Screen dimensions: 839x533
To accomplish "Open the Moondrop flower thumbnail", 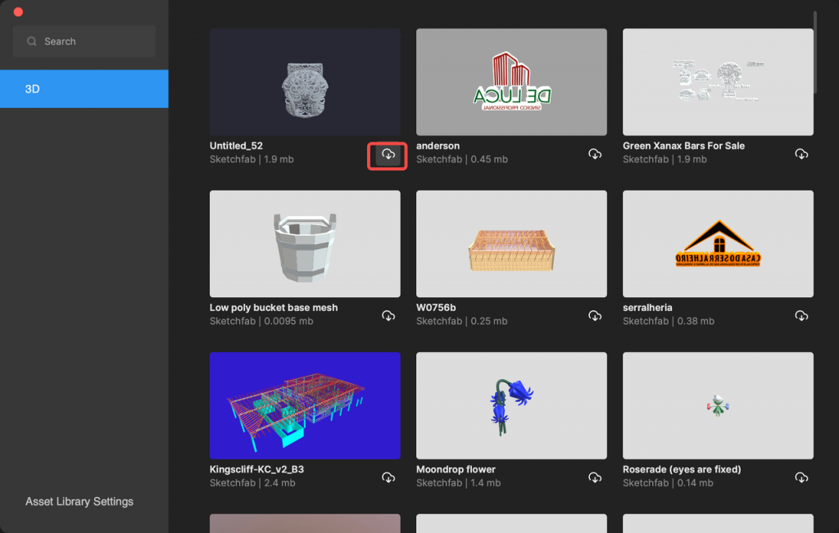I will click(511, 406).
